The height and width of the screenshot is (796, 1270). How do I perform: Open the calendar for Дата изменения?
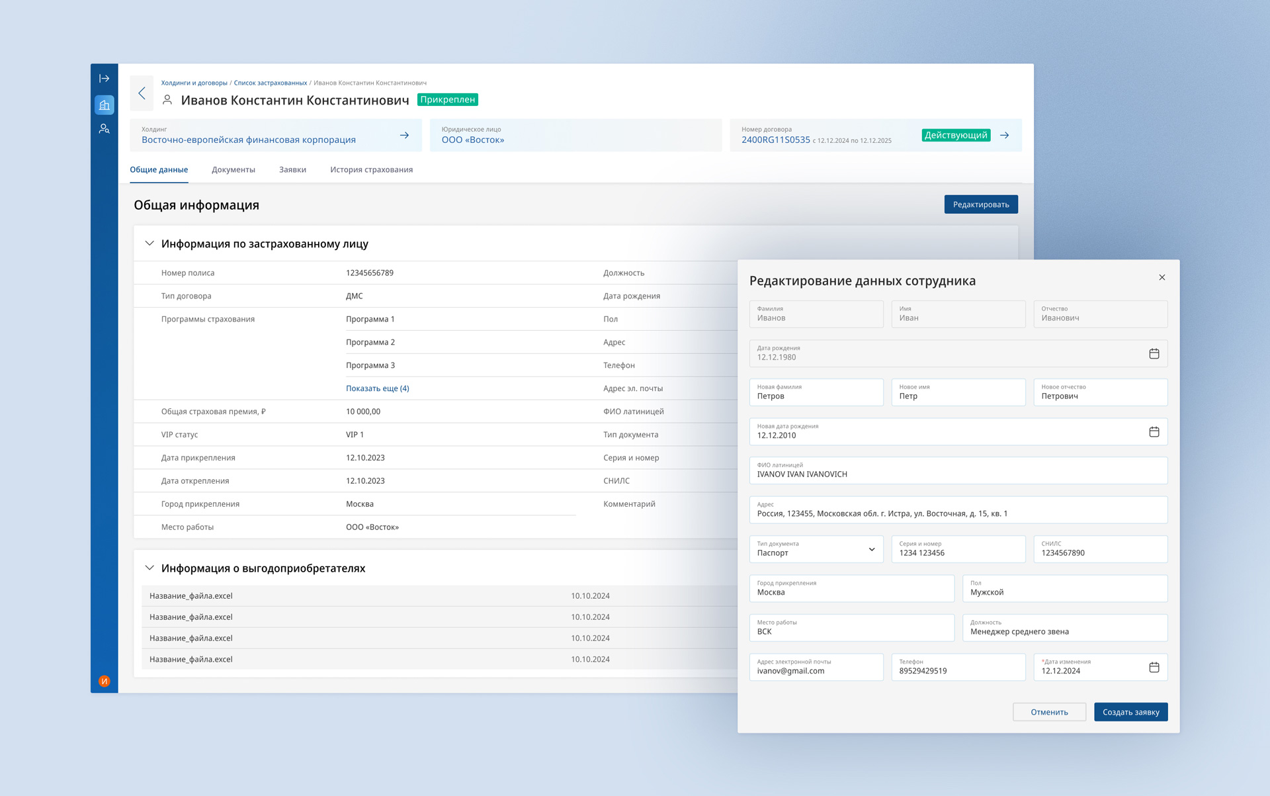point(1154,667)
